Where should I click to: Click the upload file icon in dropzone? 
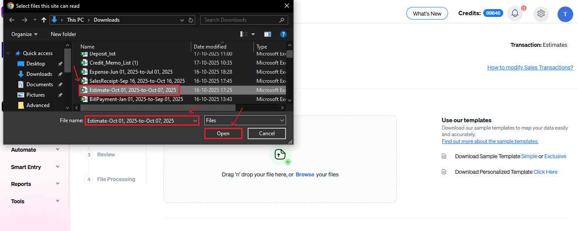280,154
